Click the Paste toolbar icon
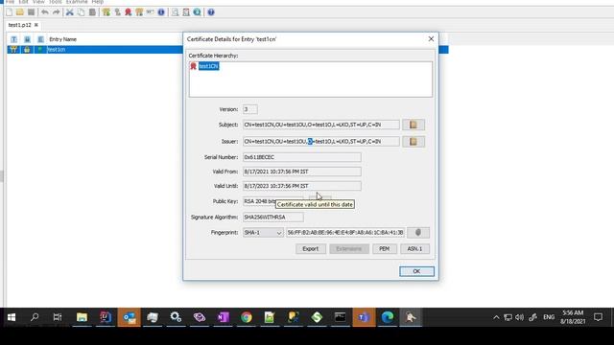Image resolution: width=614 pixels, height=345 pixels. [92, 12]
